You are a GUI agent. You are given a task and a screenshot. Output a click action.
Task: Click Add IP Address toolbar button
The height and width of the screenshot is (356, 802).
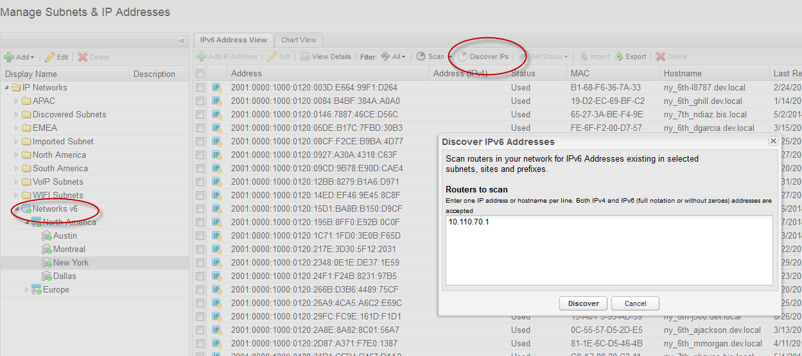click(227, 56)
